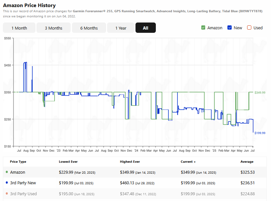
Task: Click the $150 y-axis label
Action: pyautogui.click(x=7, y=146)
